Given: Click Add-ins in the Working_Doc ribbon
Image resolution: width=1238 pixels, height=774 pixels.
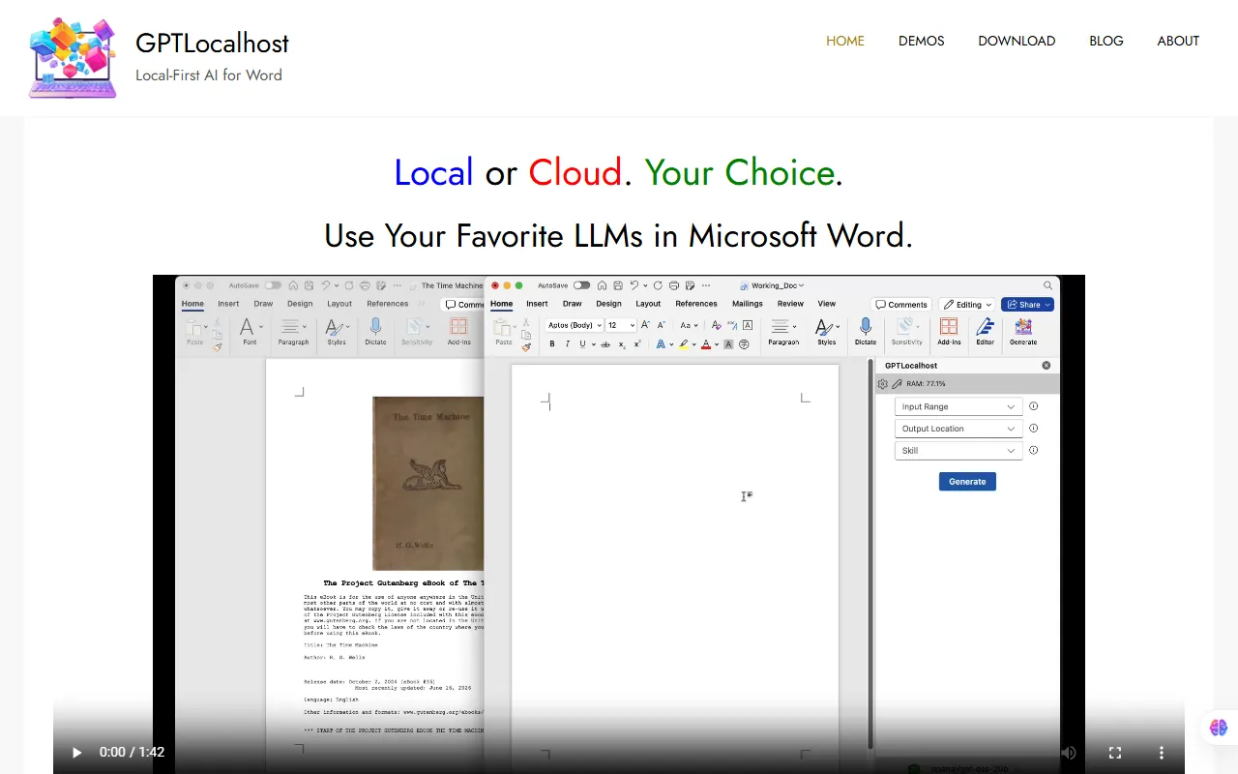Looking at the screenshot, I should click(949, 331).
